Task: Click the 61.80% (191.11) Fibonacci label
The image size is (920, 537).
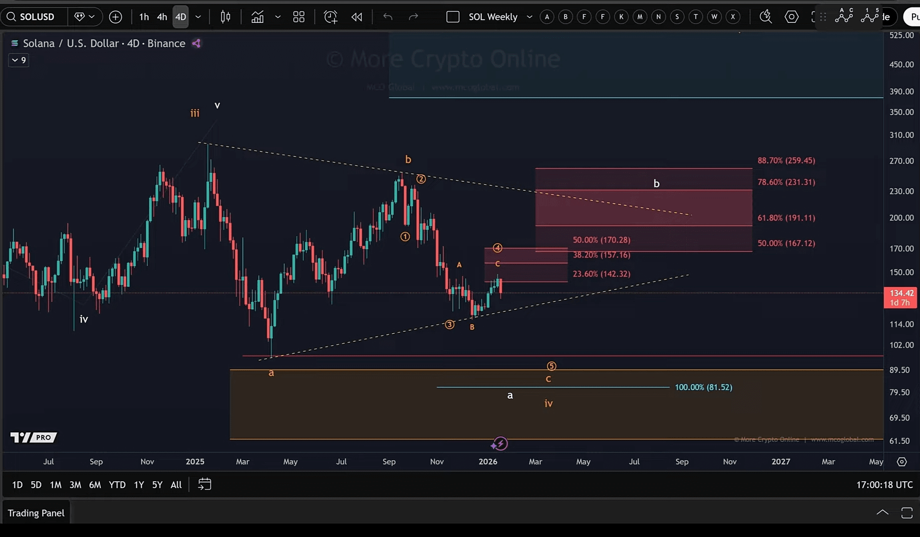Action: point(786,218)
